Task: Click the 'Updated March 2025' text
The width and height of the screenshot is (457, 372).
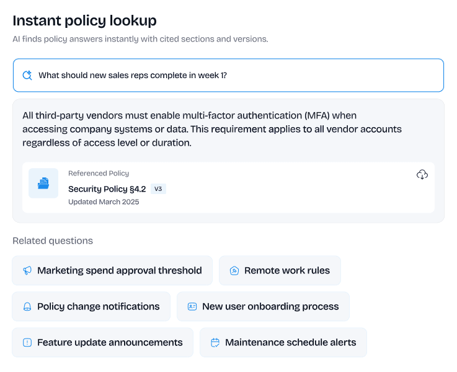Action: click(x=104, y=202)
